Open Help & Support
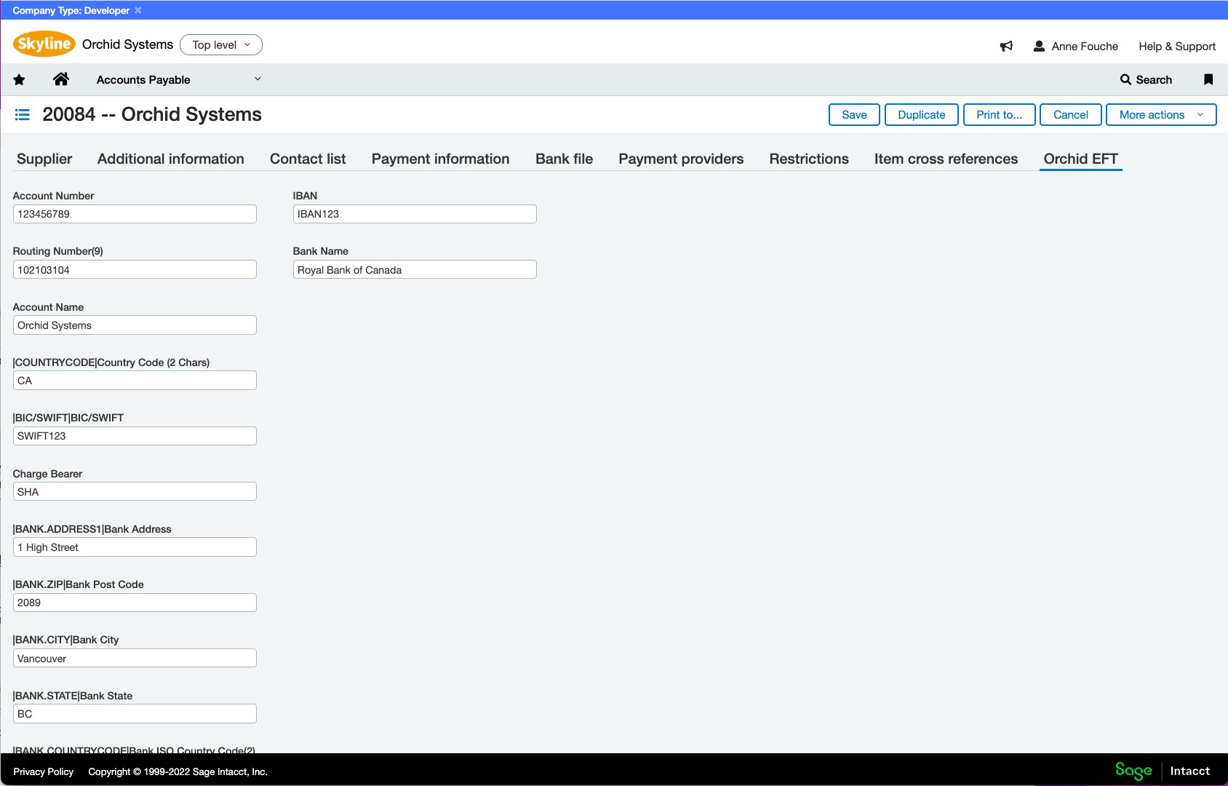1228x786 pixels. (x=1177, y=46)
